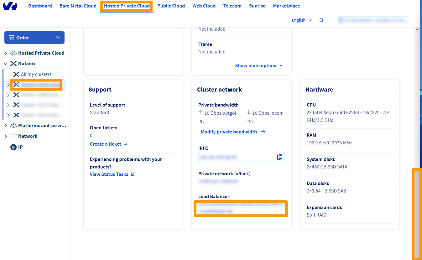Click the Create a ticket link

click(106, 144)
